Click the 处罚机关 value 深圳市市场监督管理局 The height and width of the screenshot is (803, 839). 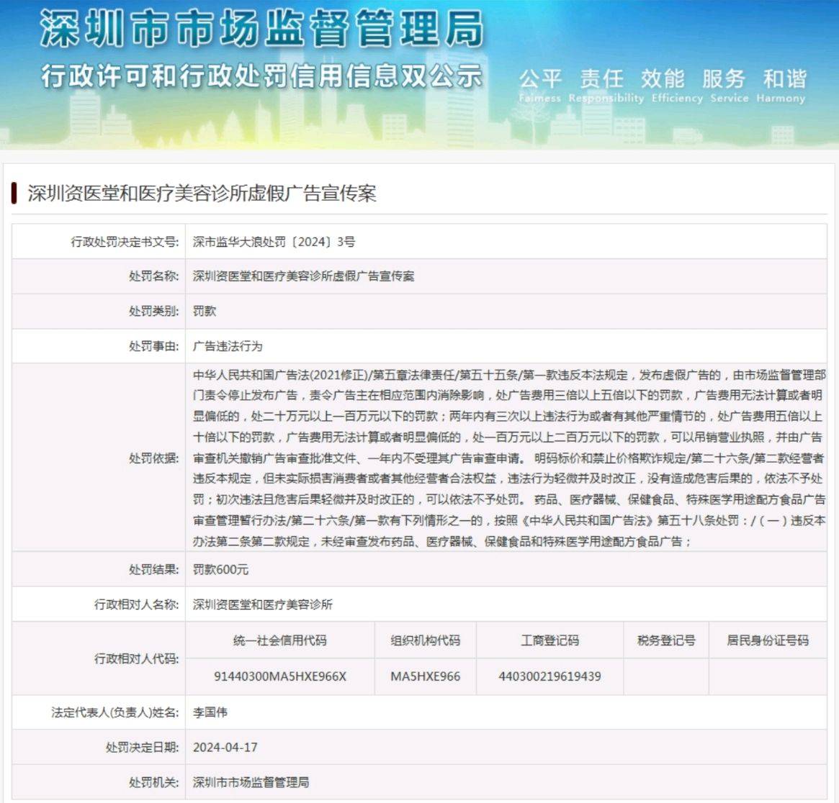pyautogui.click(x=251, y=782)
